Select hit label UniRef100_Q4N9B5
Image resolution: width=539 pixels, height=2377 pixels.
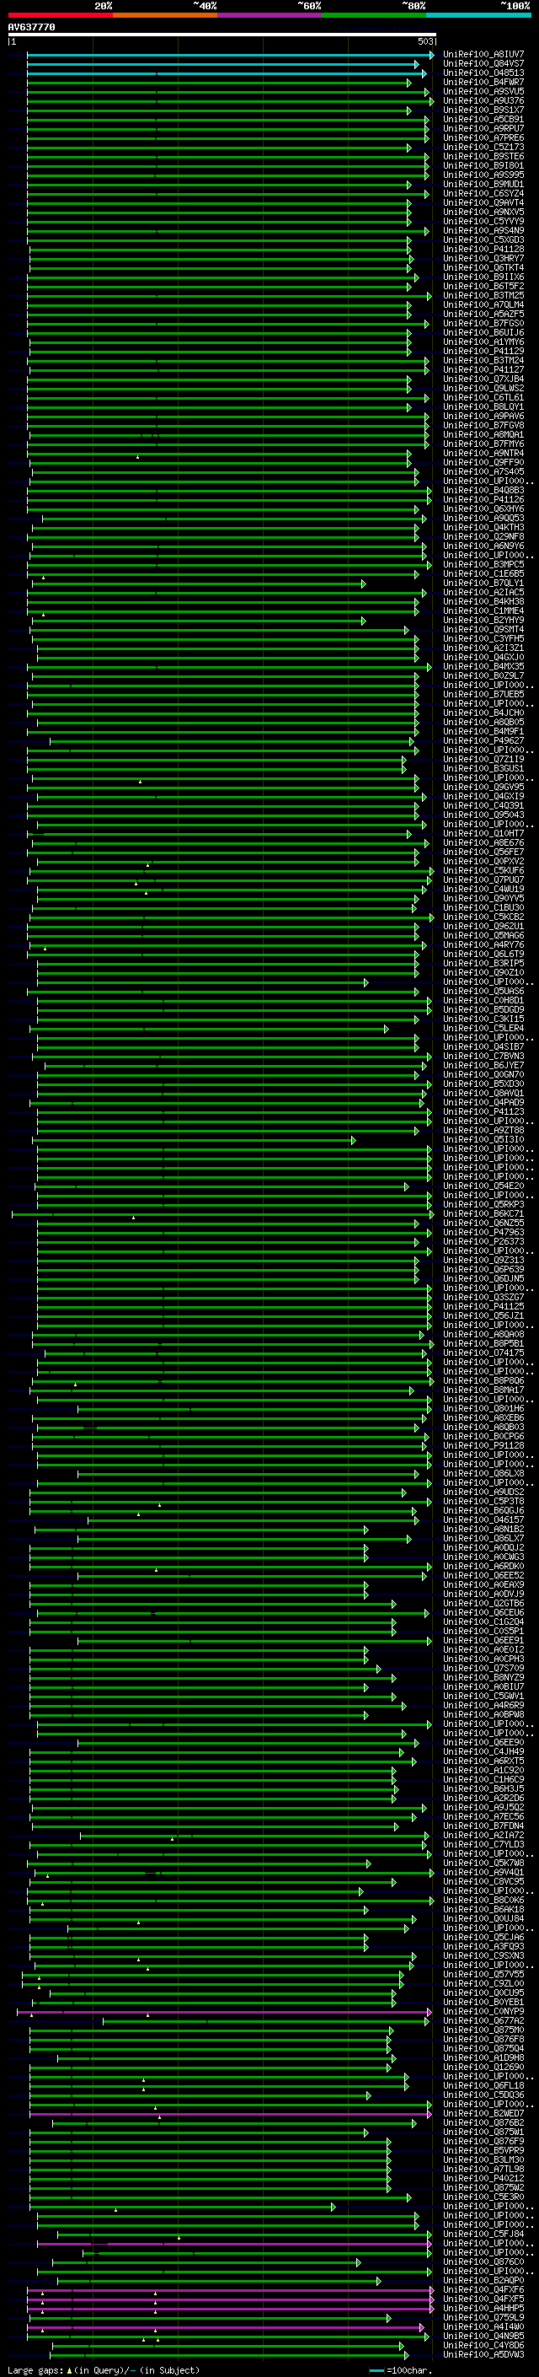[483, 2336]
